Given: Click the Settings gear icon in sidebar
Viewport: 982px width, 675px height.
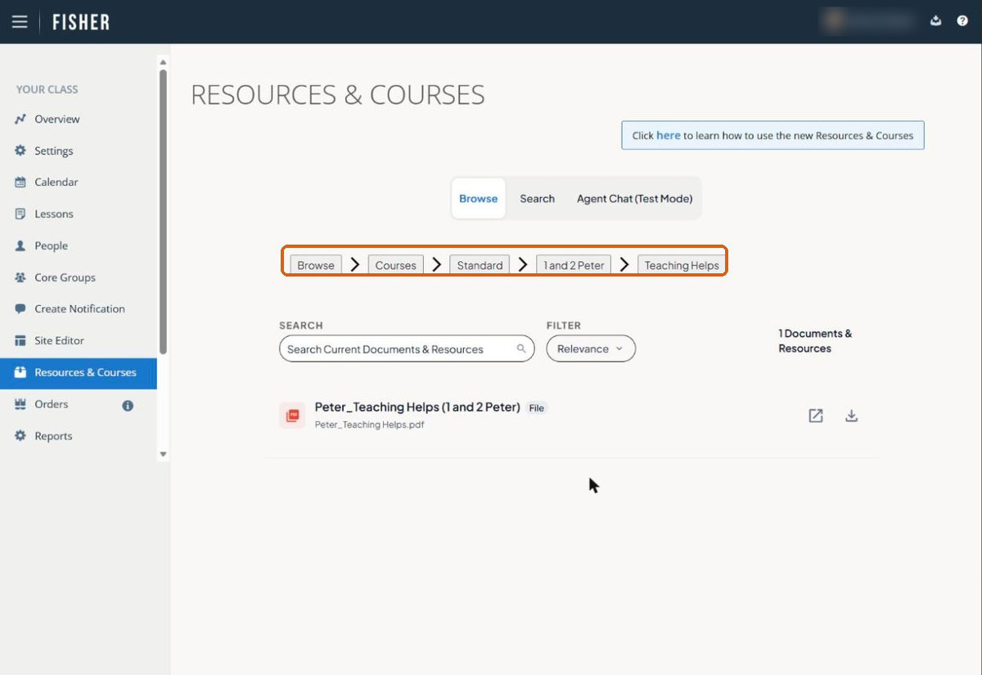Looking at the screenshot, I should tap(20, 151).
